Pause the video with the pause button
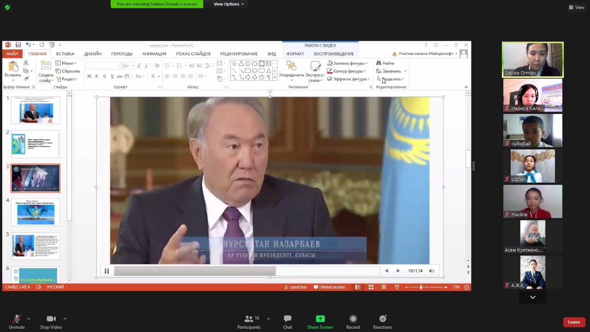Viewport: 590px width, 332px height. click(x=106, y=271)
